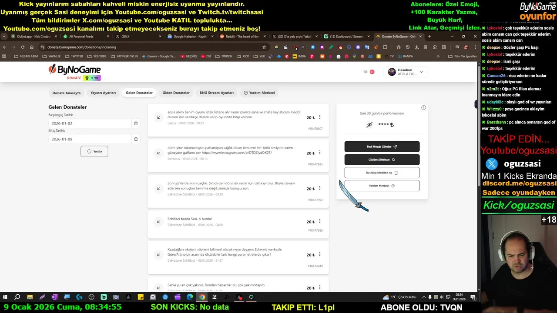The image size is (557, 313).
Task: Open Chrome downloads icon
Action: click(416, 47)
